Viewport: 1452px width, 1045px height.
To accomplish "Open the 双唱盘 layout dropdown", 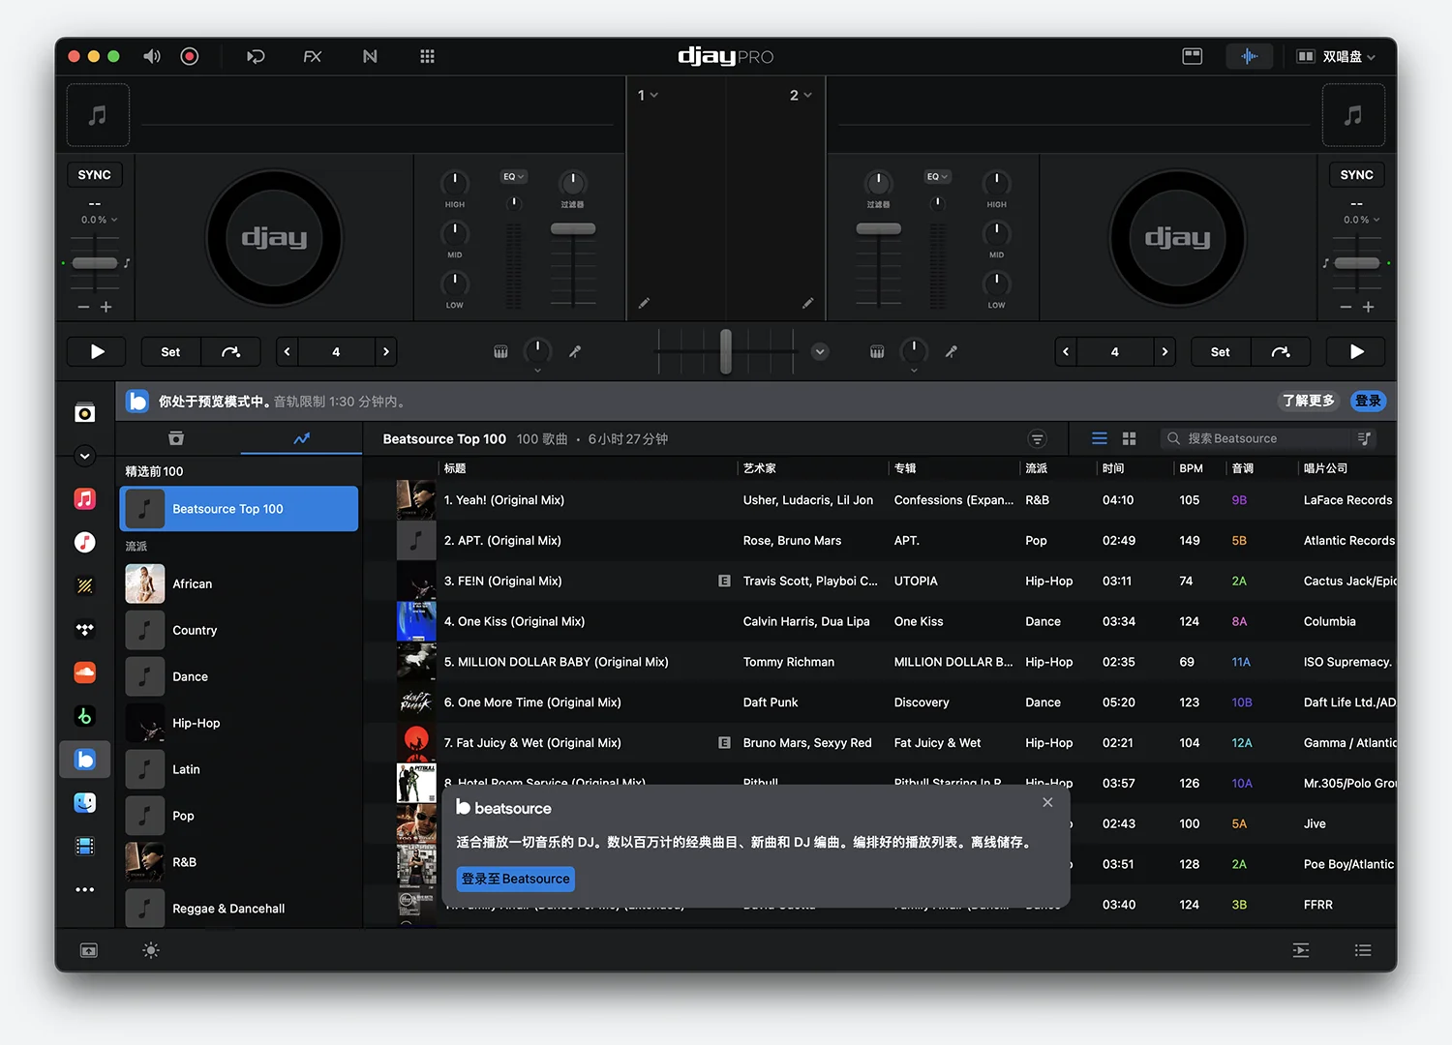I will (x=1336, y=56).
